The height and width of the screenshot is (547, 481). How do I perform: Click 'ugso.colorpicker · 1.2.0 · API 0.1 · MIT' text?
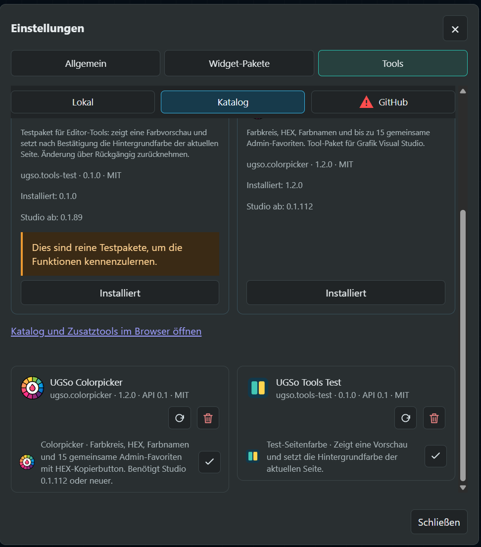pyautogui.click(x=119, y=395)
